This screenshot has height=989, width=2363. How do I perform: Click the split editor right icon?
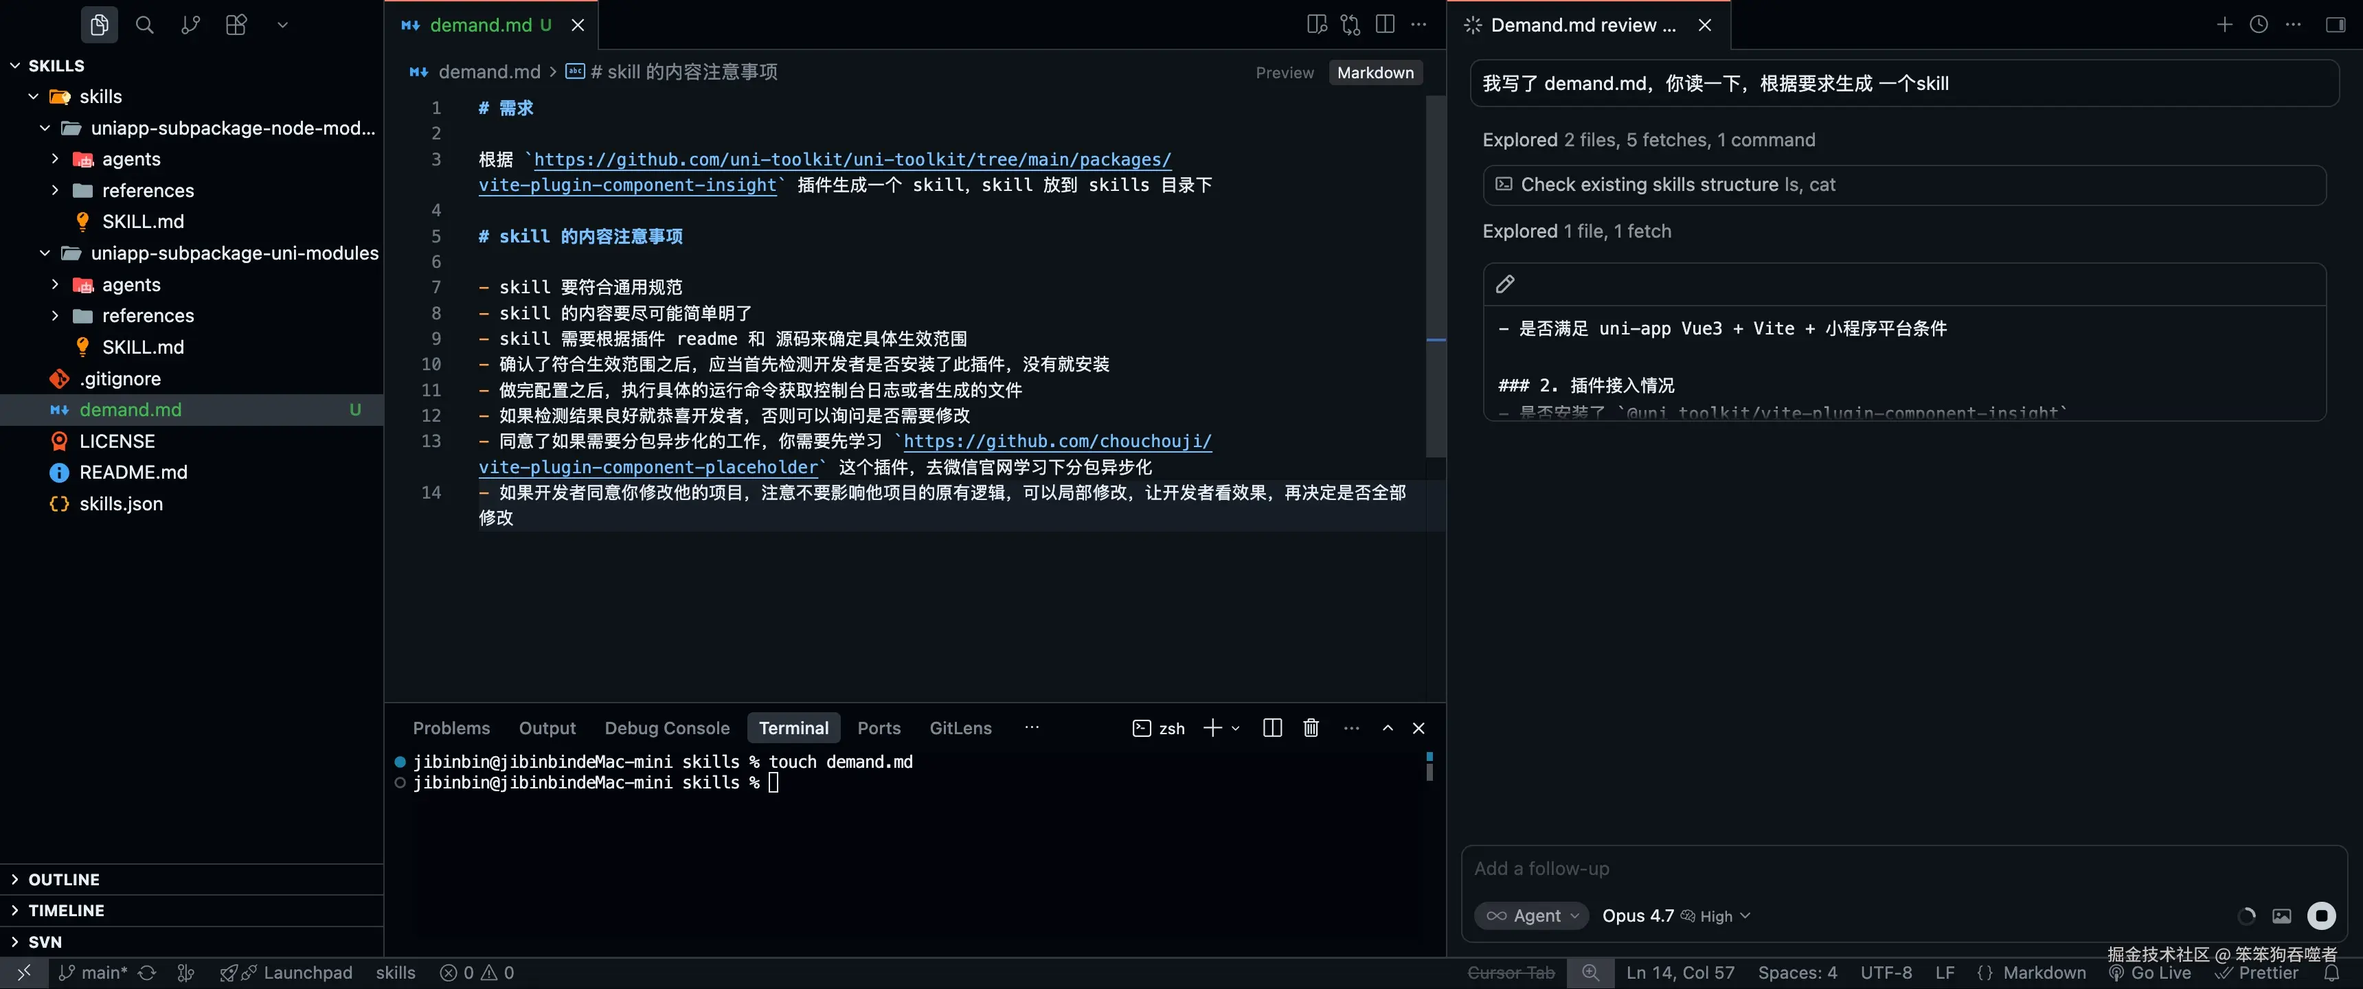tap(1385, 25)
